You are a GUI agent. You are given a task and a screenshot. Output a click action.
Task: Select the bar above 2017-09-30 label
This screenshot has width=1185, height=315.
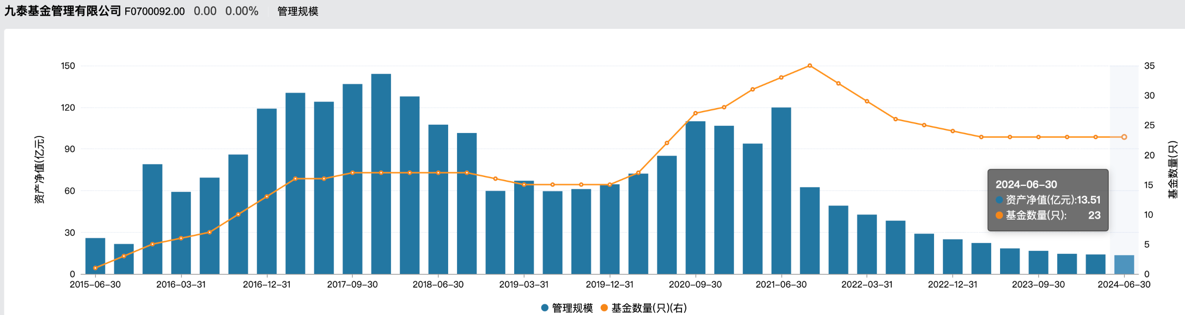(352, 179)
